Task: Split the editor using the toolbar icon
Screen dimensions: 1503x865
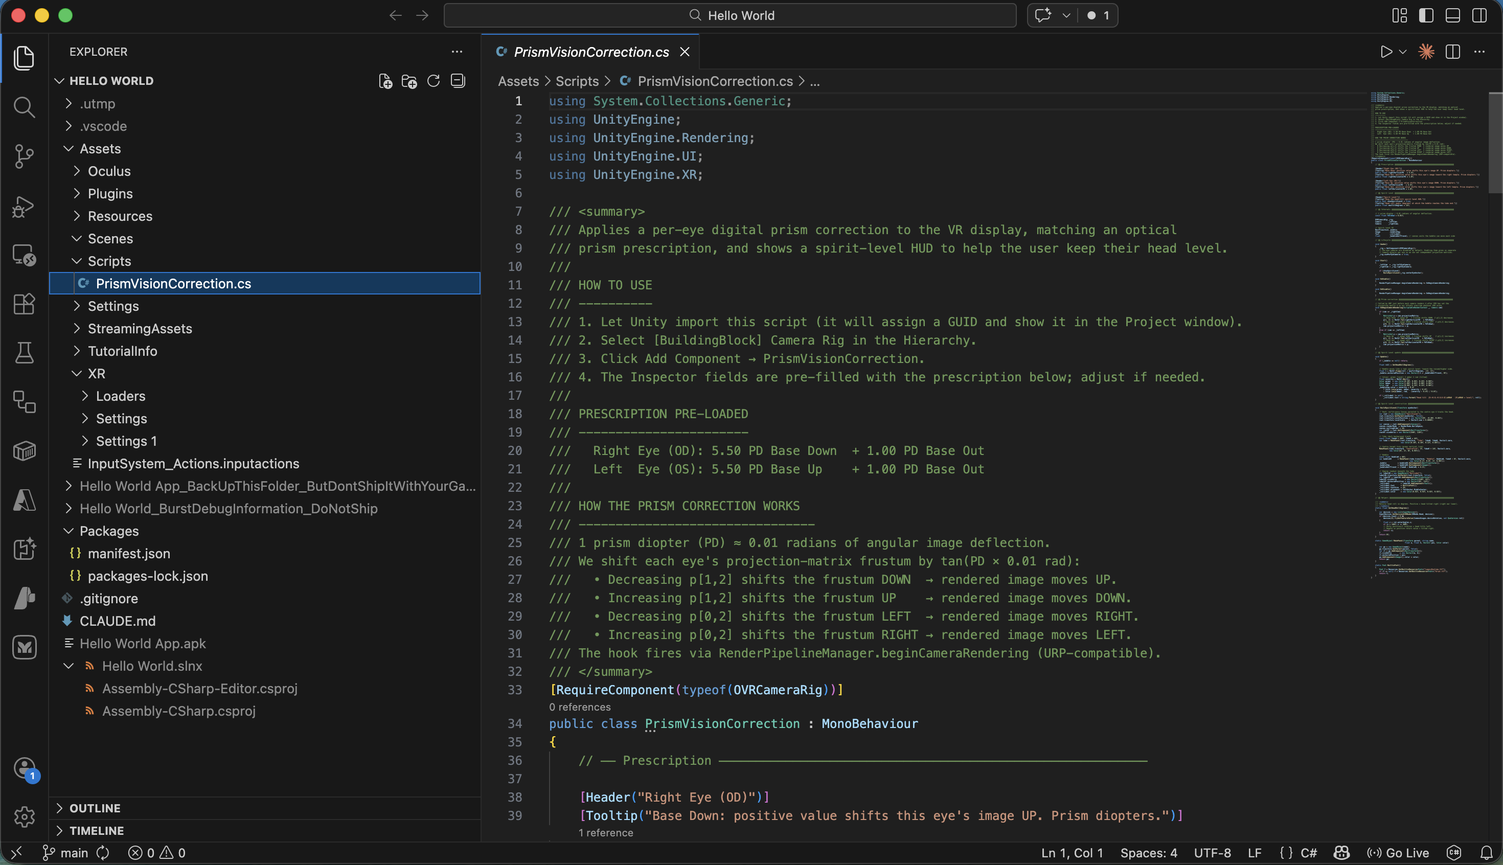Action: (1452, 52)
